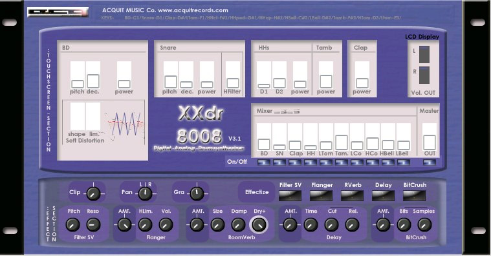Enable the Flanger effect switch

click(x=321, y=196)
